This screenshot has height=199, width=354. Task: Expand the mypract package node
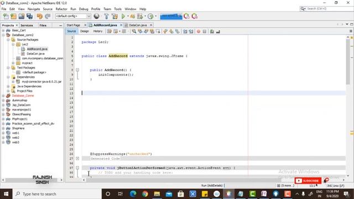click(x=13, y=63)
